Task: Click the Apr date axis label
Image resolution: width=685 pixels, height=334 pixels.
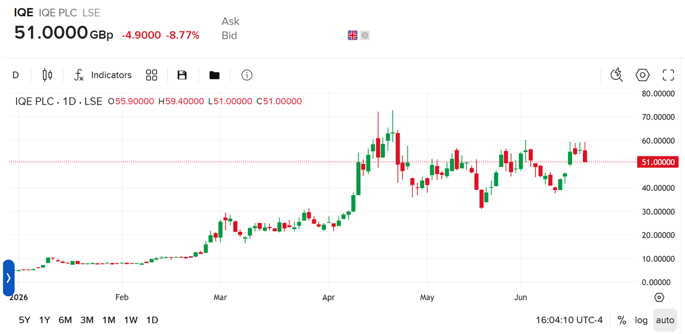Action: [x=329, y=297]
